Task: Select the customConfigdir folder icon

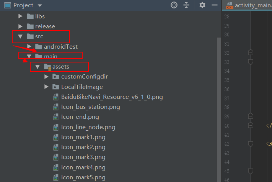Action: pyautogui.click(x=56, y=77)
